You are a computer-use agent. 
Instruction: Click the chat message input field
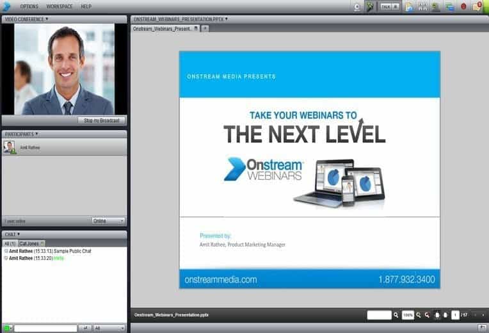coord(45,328)
